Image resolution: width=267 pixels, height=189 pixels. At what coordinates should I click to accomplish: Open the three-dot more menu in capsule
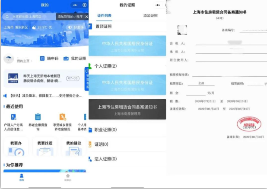click(x=75, y=5)
